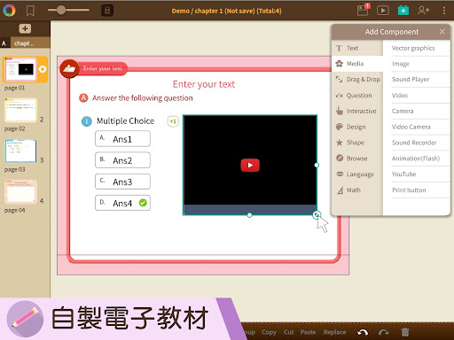454x340 pixels.
Task: Click the YouTube play button on video
Action: click(250, 166)
